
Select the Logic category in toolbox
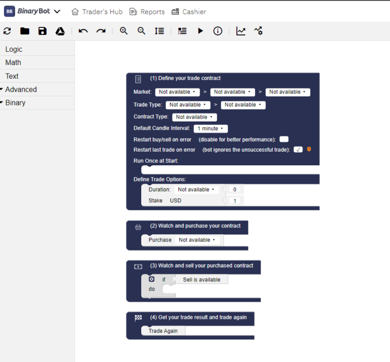point(14,49)
